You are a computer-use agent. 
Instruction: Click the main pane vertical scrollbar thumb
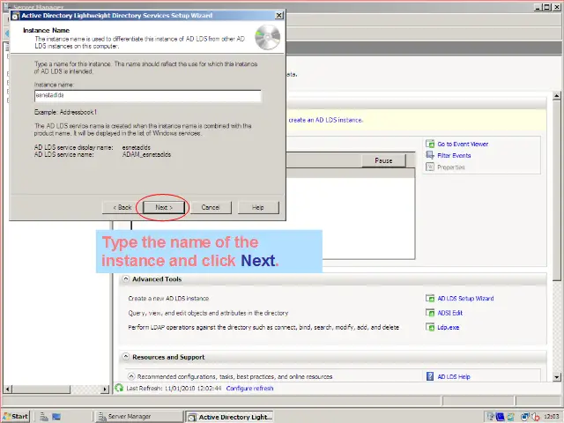click(x=556, y=190)
